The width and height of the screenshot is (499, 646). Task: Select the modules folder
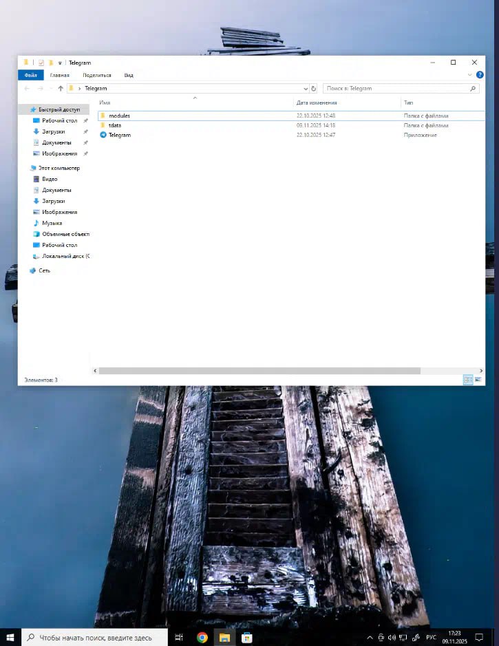118,116
